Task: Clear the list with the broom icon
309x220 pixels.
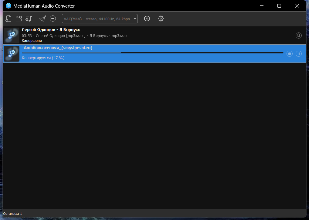Action: (42, 19)
